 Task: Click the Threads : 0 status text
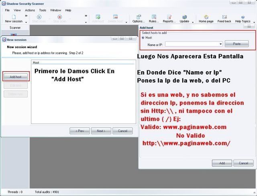click(x=15, y=192)
